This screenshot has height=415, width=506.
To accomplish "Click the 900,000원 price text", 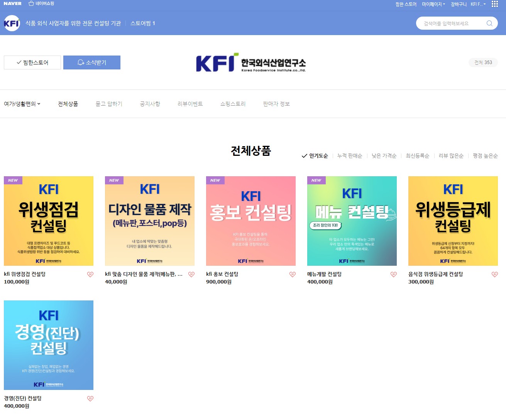I will (219, 282).
